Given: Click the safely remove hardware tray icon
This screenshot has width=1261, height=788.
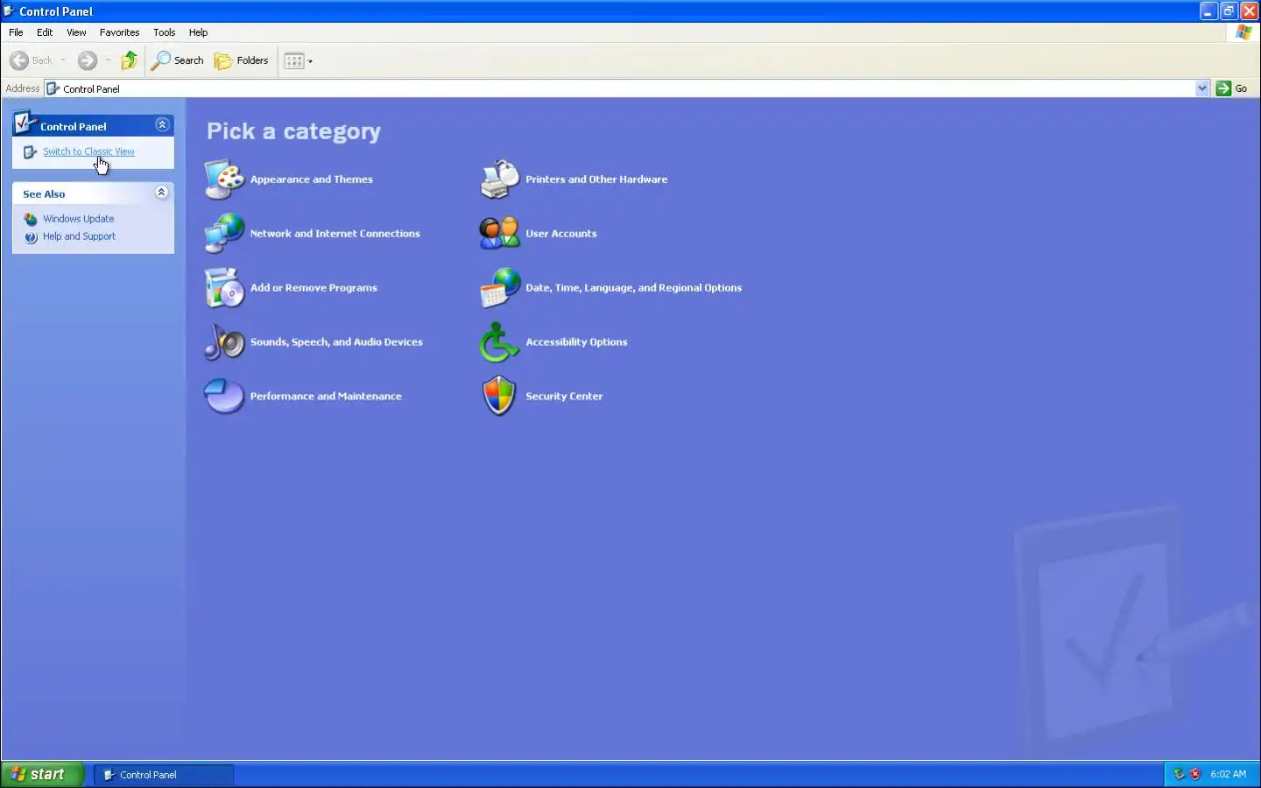Looking at the screenshot, I should click(x=1179, y=774).
